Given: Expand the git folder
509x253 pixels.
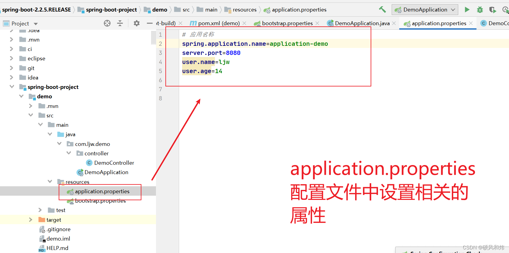Looking at the screenshot, I should point(11,68).
